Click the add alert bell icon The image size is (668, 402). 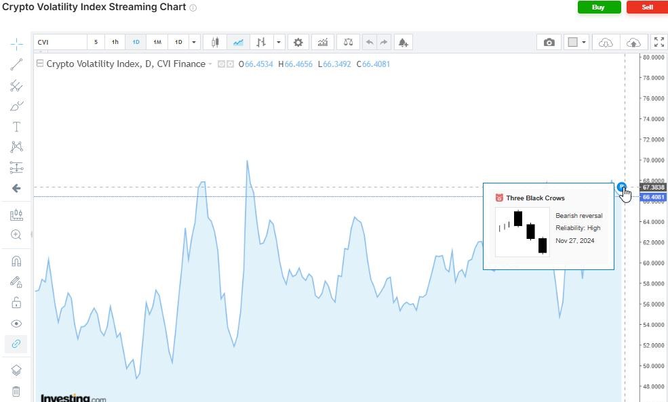coord(403,42)
